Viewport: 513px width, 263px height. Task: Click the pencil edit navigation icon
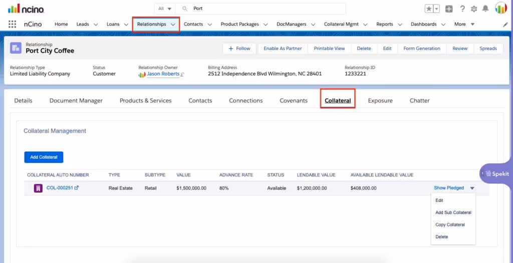(x=505, y=25)
